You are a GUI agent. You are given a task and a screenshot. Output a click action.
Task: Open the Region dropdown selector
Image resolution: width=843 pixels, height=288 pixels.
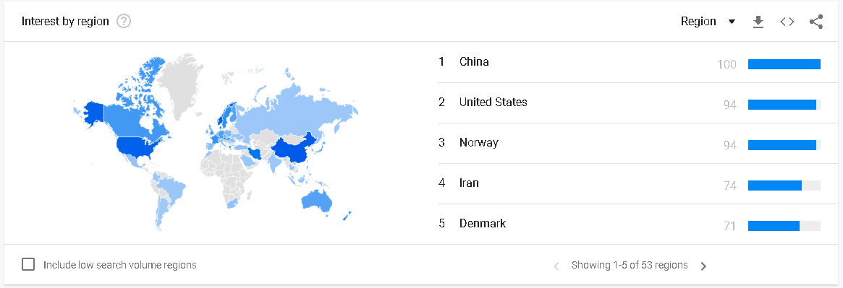coord(708,22)
